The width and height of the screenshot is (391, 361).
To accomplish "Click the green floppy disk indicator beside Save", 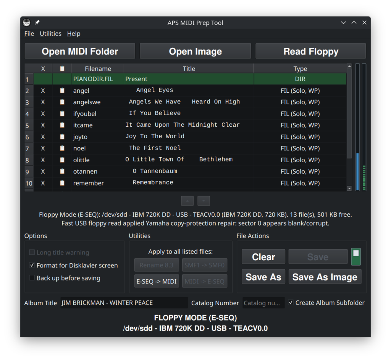I will 355,256.
